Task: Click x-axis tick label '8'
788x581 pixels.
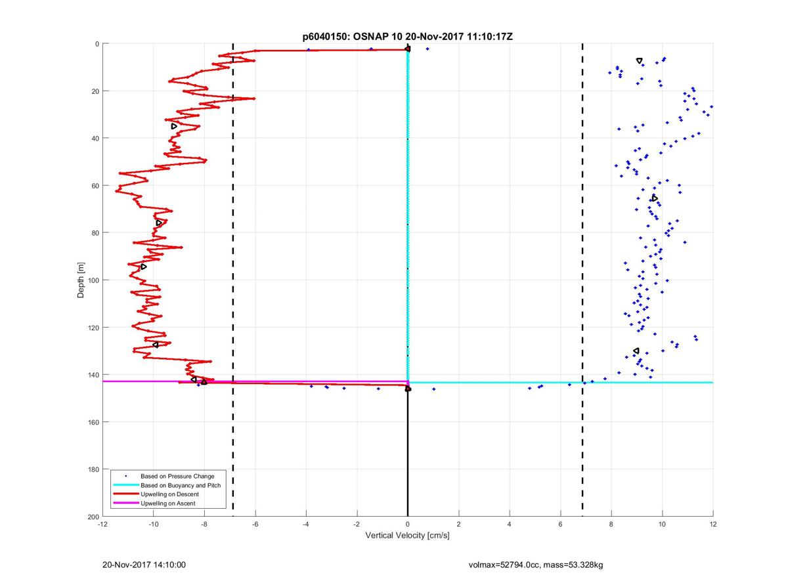Action: point(611,525)
